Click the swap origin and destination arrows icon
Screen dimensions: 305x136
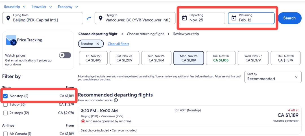click(x=89, y=18)
